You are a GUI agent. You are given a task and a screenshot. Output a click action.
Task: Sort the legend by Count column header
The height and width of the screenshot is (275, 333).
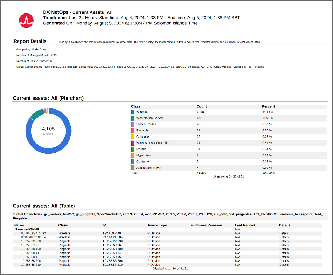coord(202,106)
